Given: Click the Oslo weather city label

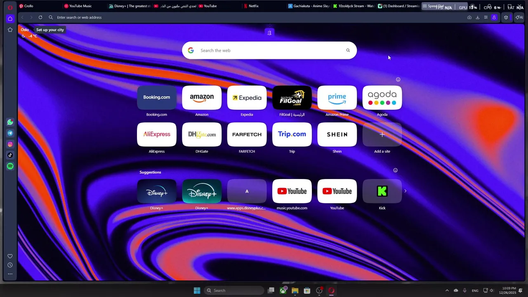Looking at the screenshot, I should point(25,30).
